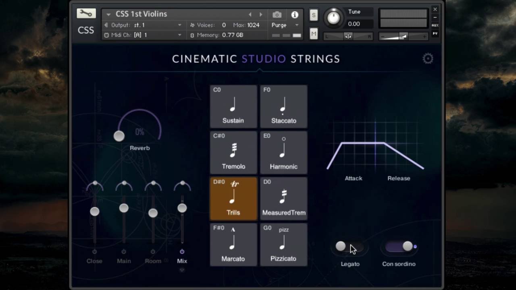Activate the Pizzicato articulation

[x=283, y=244]
